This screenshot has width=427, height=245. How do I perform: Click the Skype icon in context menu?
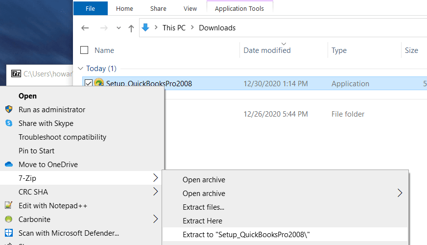pyautogui.click(x=9, y=123)
